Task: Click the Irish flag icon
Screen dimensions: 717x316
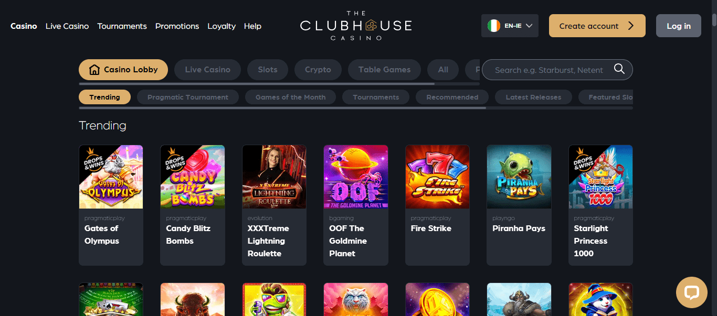Action: coord(493,26)
